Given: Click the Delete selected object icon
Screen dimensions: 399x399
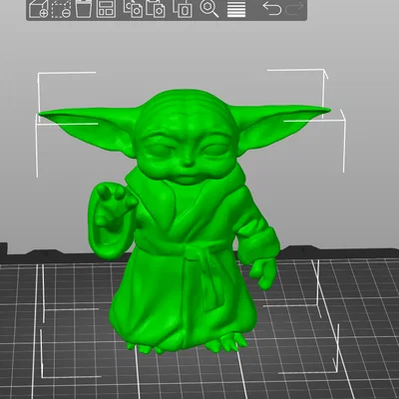Looking at the screenshot, I should [61, 9].
